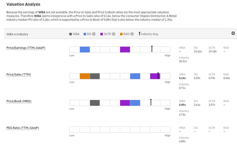Open the settings gear icon
This screenshot has width=237, height=146.
[x=233, y=33]
